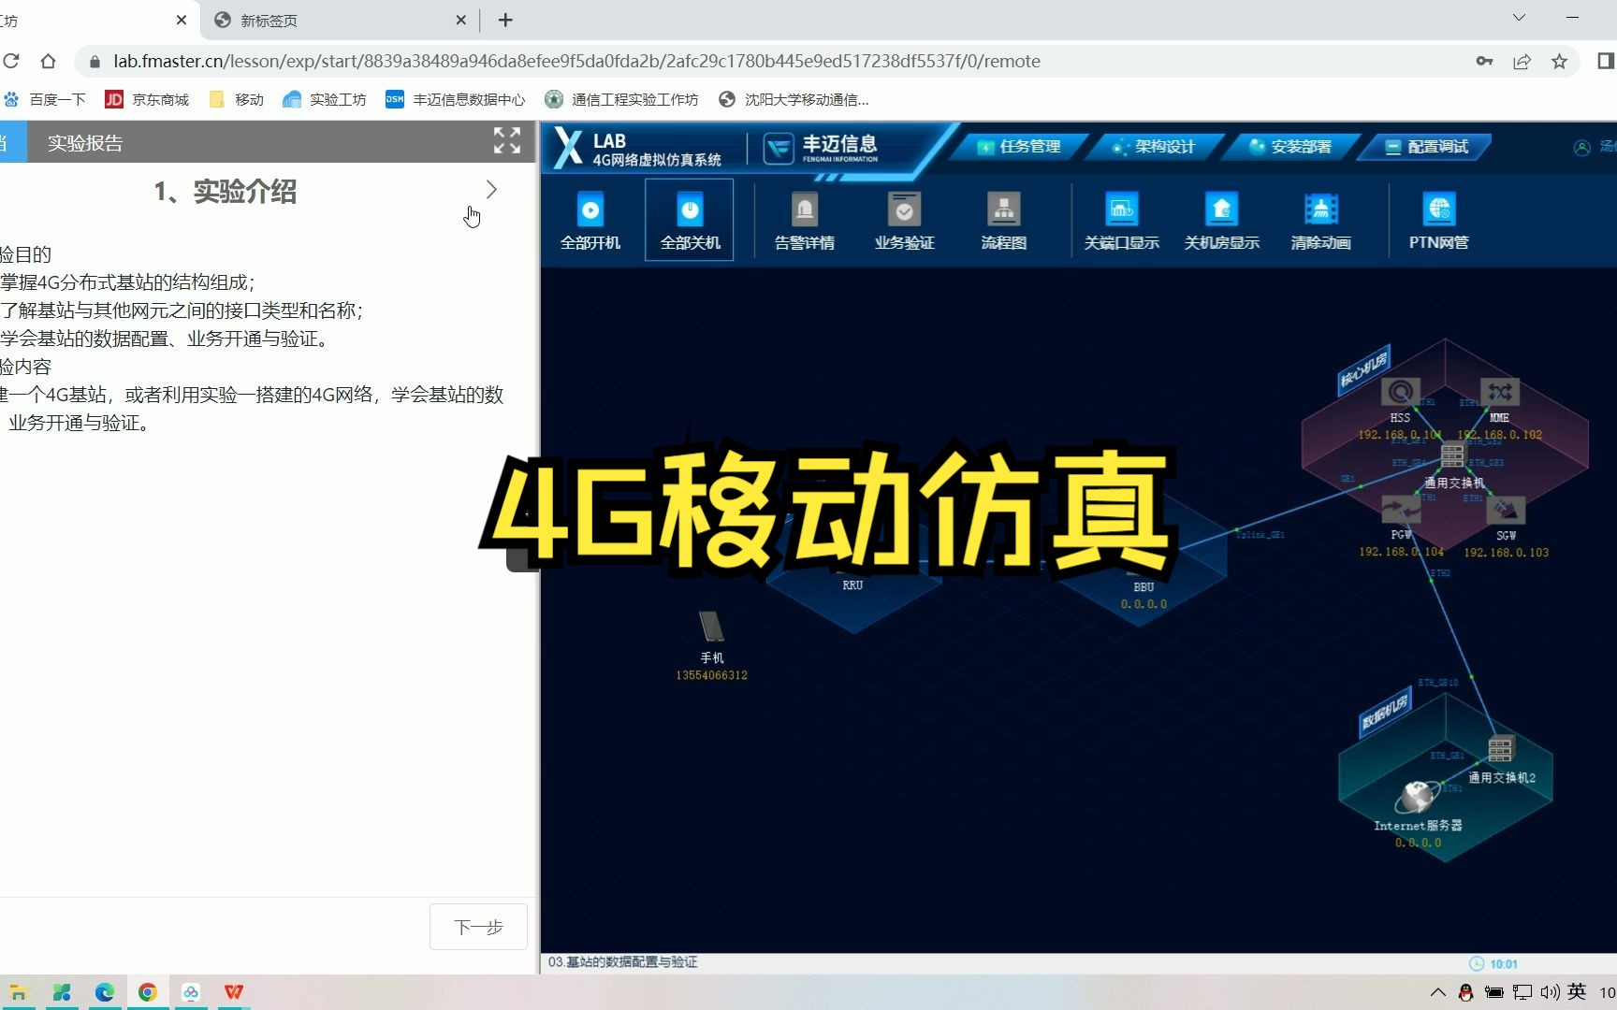This screenshot has height=1010, width=1617.
Task: Select the 全部开机 power-on icon
Action: coord(590,220)
